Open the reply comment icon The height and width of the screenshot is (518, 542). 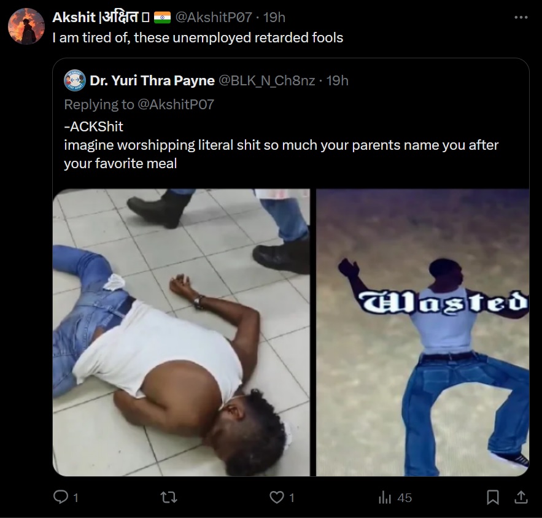[x=61, y=497]
